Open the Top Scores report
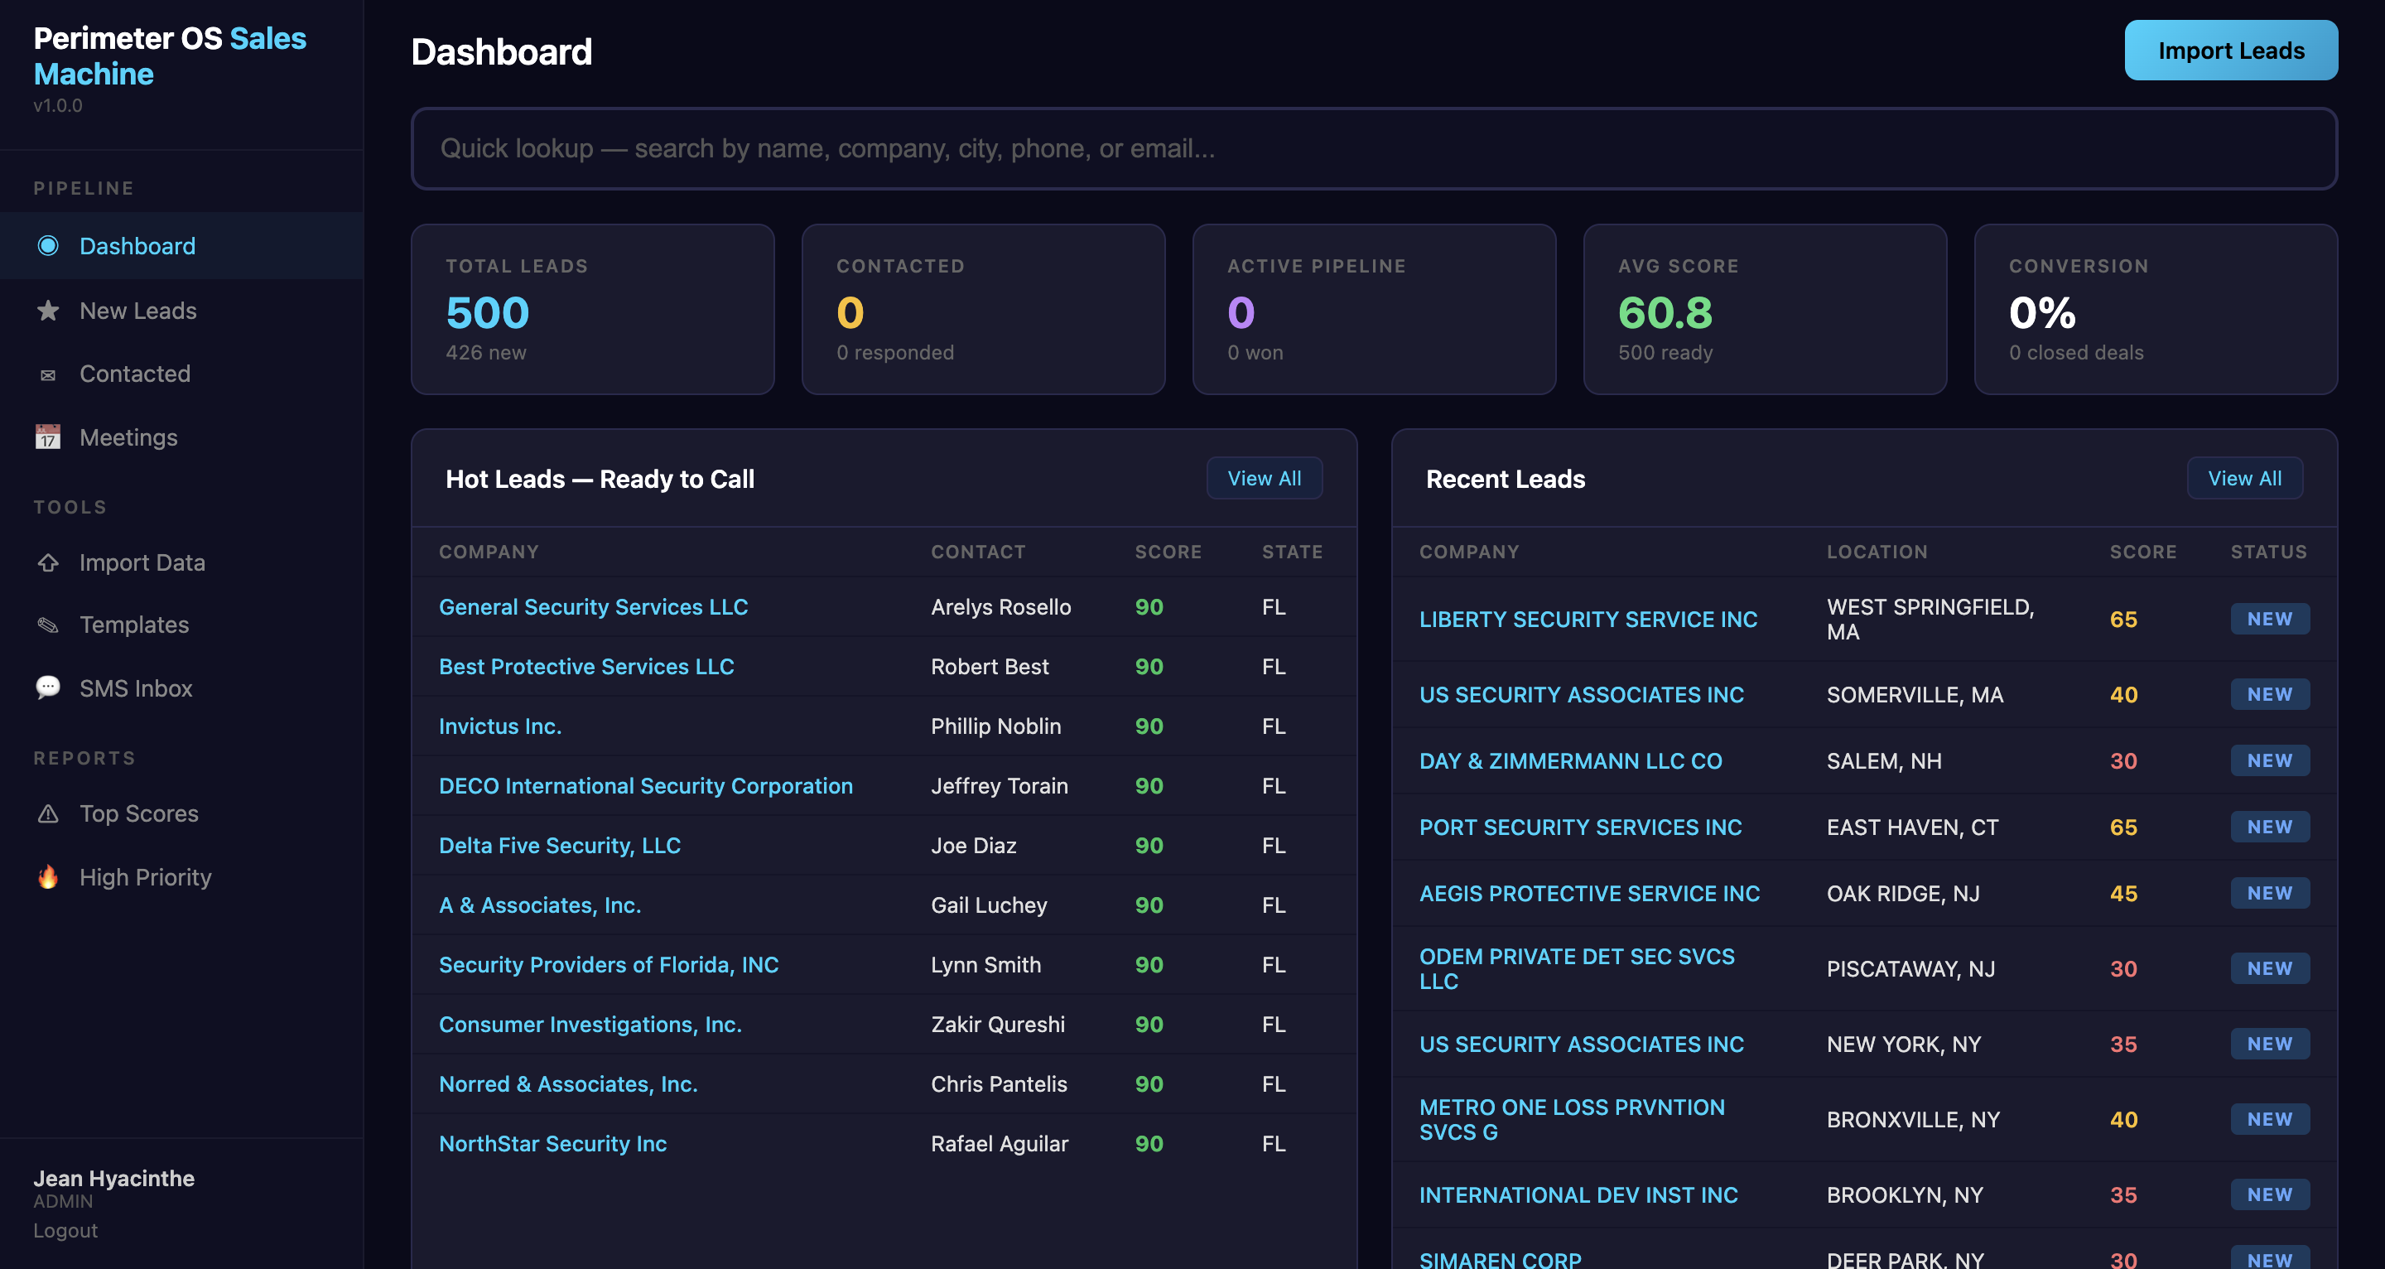Screen dimensions: 2385x1269 point(181,813)
